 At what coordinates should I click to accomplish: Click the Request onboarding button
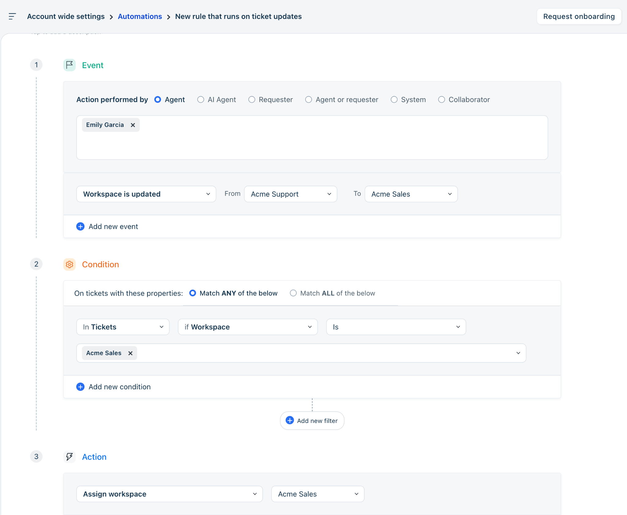(x=579, y=17)
